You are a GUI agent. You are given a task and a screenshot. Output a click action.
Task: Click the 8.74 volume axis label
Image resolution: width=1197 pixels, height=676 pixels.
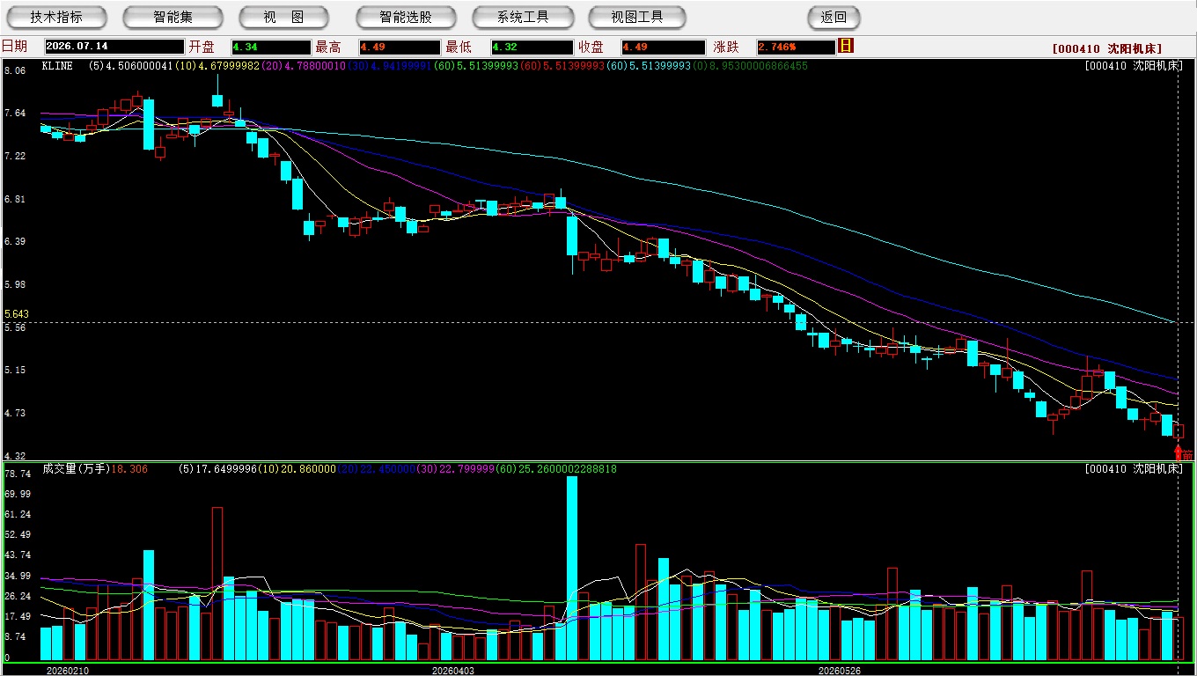coord(14,636)
